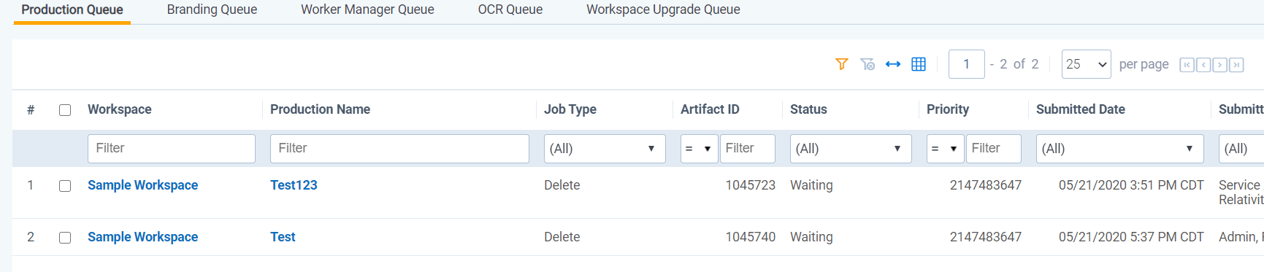Click Waiting status in Artifact 1045740 row
The height and width of the screenshot is (272, 1264).
[811, 237]
